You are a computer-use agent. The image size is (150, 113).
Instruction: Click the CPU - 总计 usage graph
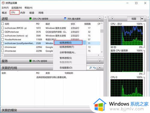[x=127, y=36]
